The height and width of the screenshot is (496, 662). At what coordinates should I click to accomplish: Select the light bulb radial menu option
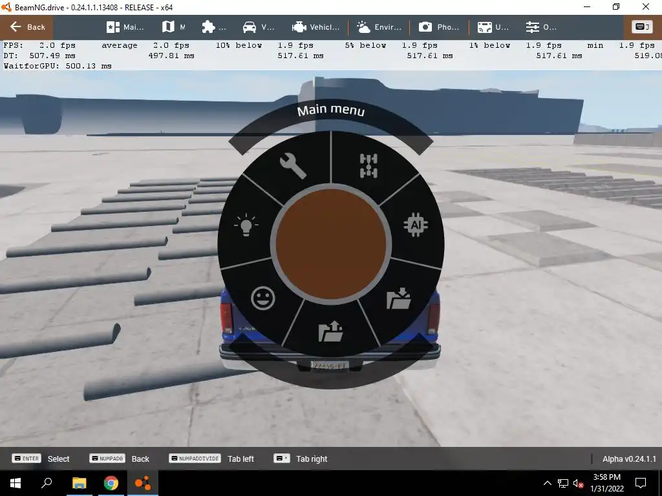pyautogui.click(x=246, y=225)
